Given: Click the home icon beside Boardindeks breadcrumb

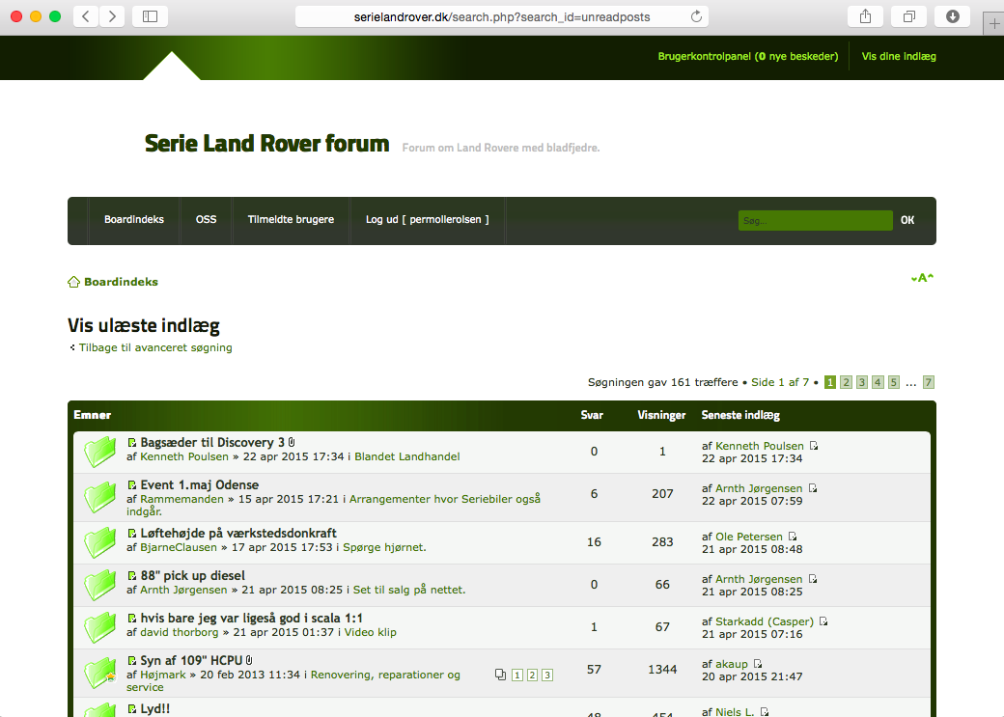Looking at the screenshot, I should [73, 282].
